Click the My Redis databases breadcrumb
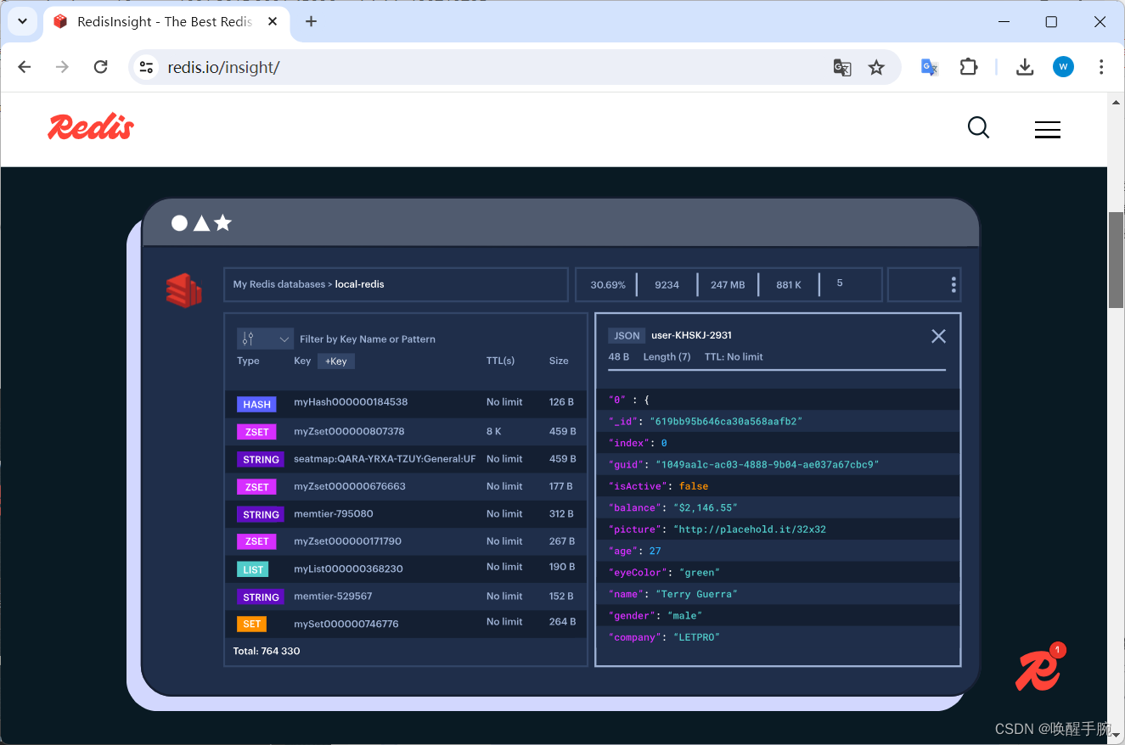The image size is (1125, 745). 279,284
